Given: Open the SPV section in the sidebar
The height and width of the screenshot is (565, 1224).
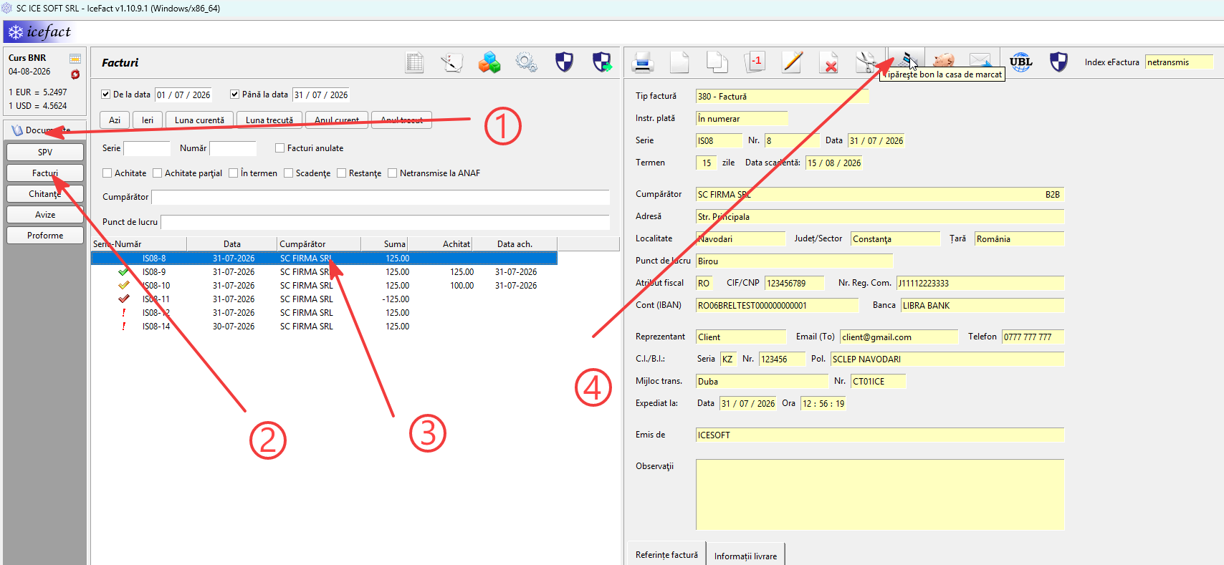Looking at the screenshot, I should point(45,153).
